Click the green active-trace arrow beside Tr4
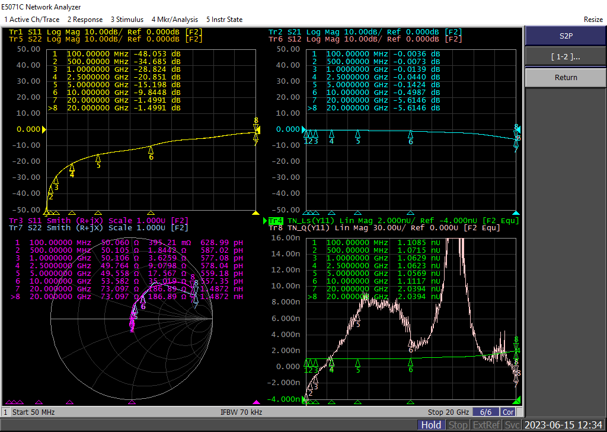Image resolution: width=607 pixels, height=432 pixels. click(x=265, y=221)
